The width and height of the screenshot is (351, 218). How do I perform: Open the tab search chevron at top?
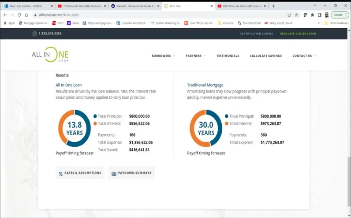[x=315, y=6]
